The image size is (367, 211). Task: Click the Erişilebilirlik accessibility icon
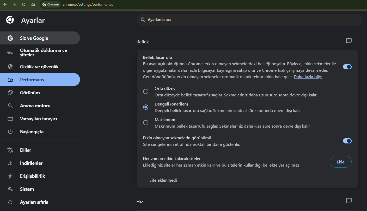click(10, 176)
